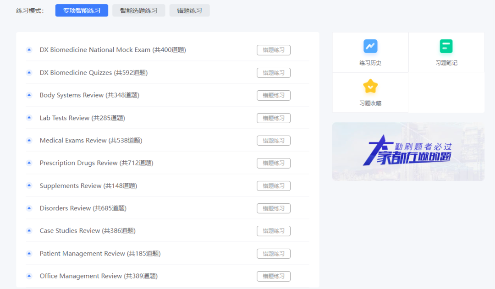Image resolution: width=495 pixels, height=289 pixels.
Task: Click 错题练习 for Lab Tests Review
Action: (x=274, y=118)
